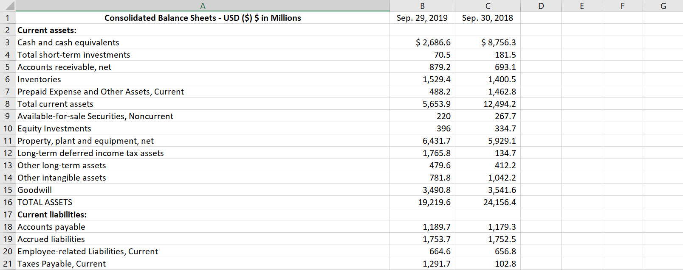Viewport: 683px width, 270px height.
Task: Click the Other long-term assets cell
Action: tap(203, 165)
